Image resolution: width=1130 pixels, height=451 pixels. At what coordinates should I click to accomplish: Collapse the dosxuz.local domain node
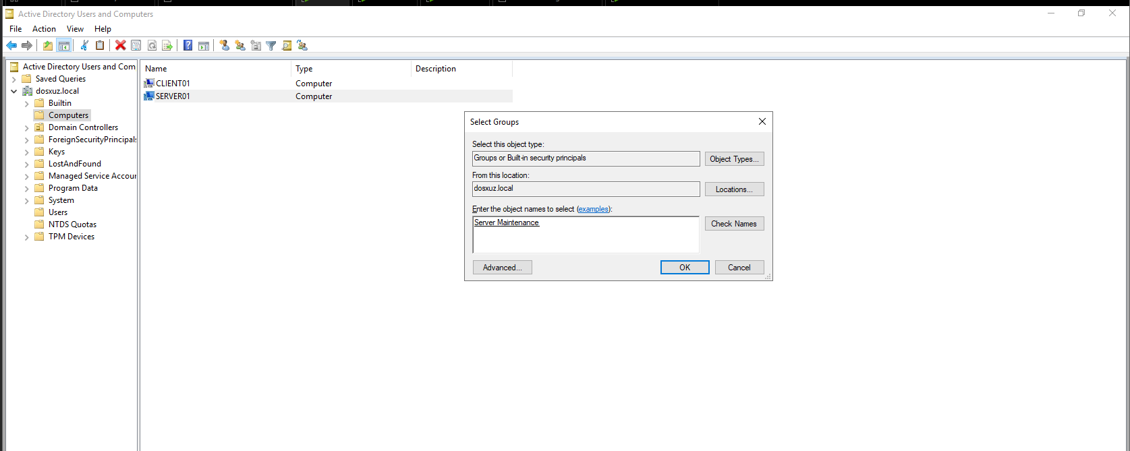tap(14, 91)
